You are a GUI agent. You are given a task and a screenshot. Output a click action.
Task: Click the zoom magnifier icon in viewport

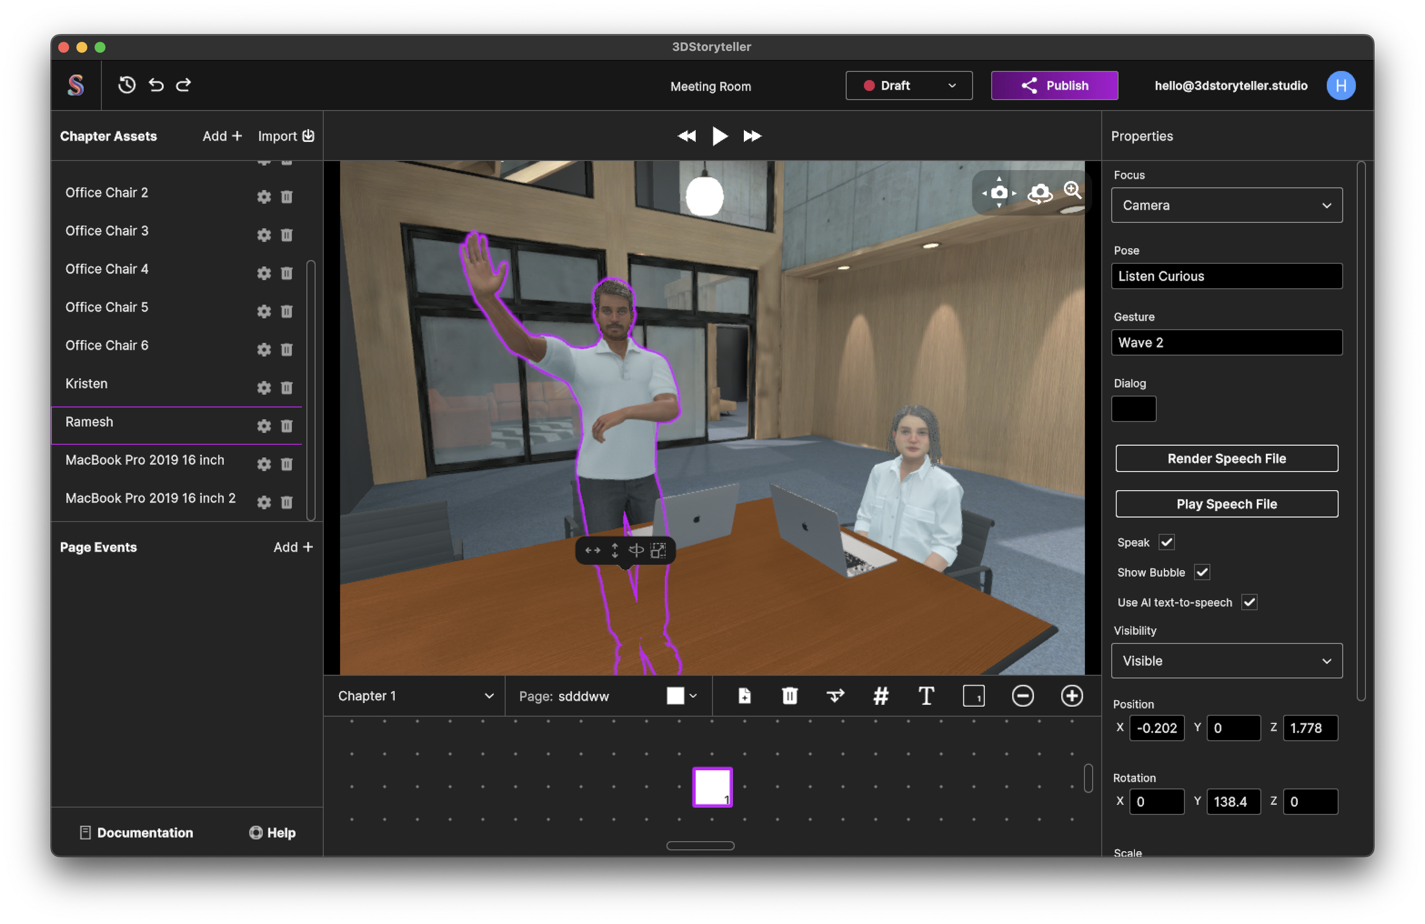click(1072, 191)
